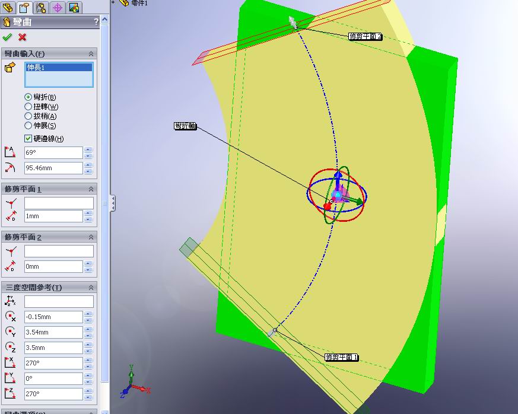Click the Y rotation origin icon

click(x=10, y=332)
